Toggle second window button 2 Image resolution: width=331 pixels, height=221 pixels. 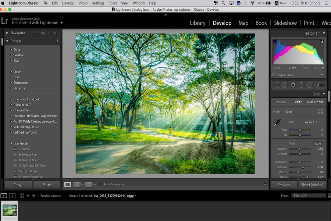(12, 196)
